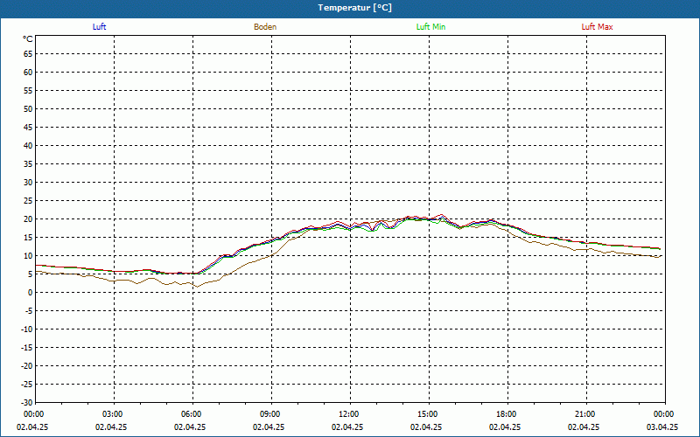Image resolution: width=700 pixels, height=437 pixels.
Task: Click the 25 value on temperature axis
Action: pyautogui.click(x=28, y=201)
